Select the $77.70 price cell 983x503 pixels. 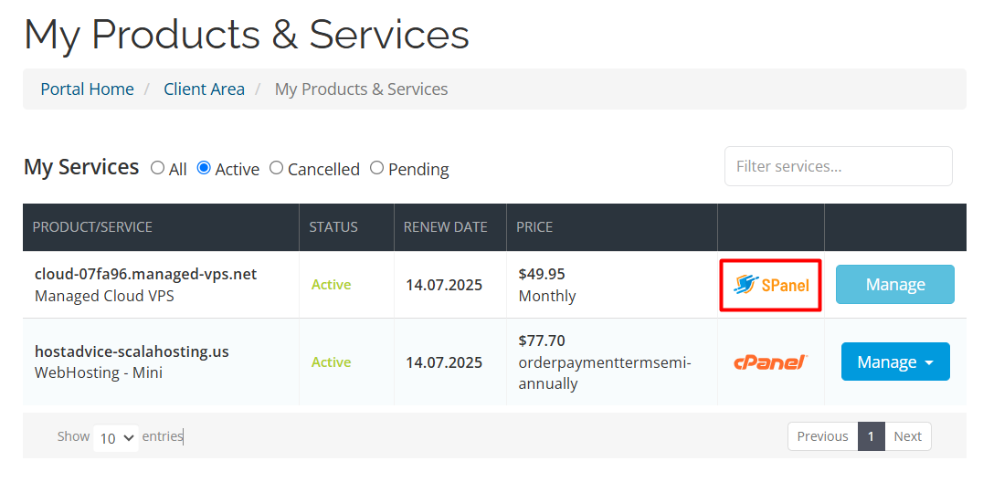pyautogui.click(x=542, y=341)
